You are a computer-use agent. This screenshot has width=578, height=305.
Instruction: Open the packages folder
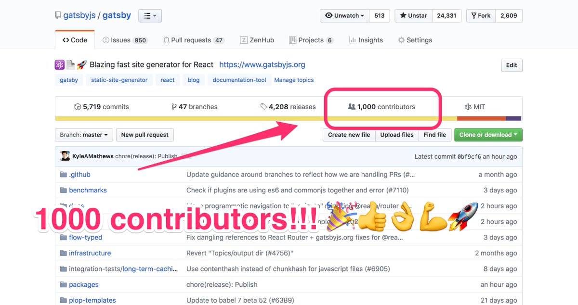coord(84,284)
